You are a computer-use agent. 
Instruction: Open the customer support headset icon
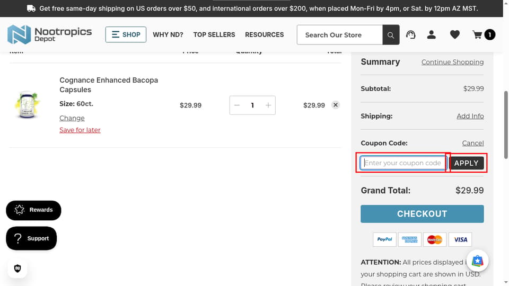coord(410,34)
